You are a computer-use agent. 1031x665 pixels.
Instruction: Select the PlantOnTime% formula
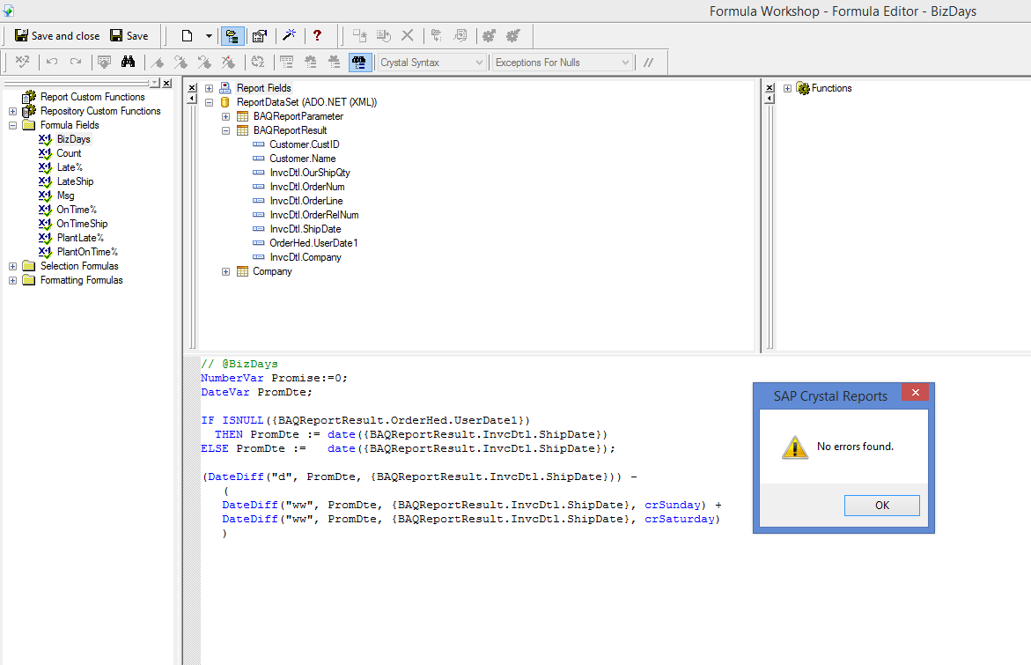[87, 252]
